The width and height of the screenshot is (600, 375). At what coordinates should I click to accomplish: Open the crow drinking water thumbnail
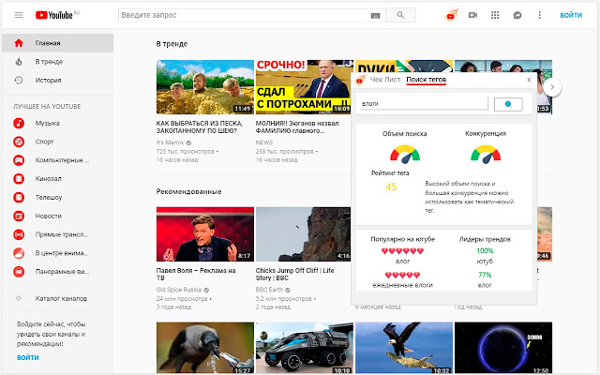pyautogui.click(x=205, y=348)
